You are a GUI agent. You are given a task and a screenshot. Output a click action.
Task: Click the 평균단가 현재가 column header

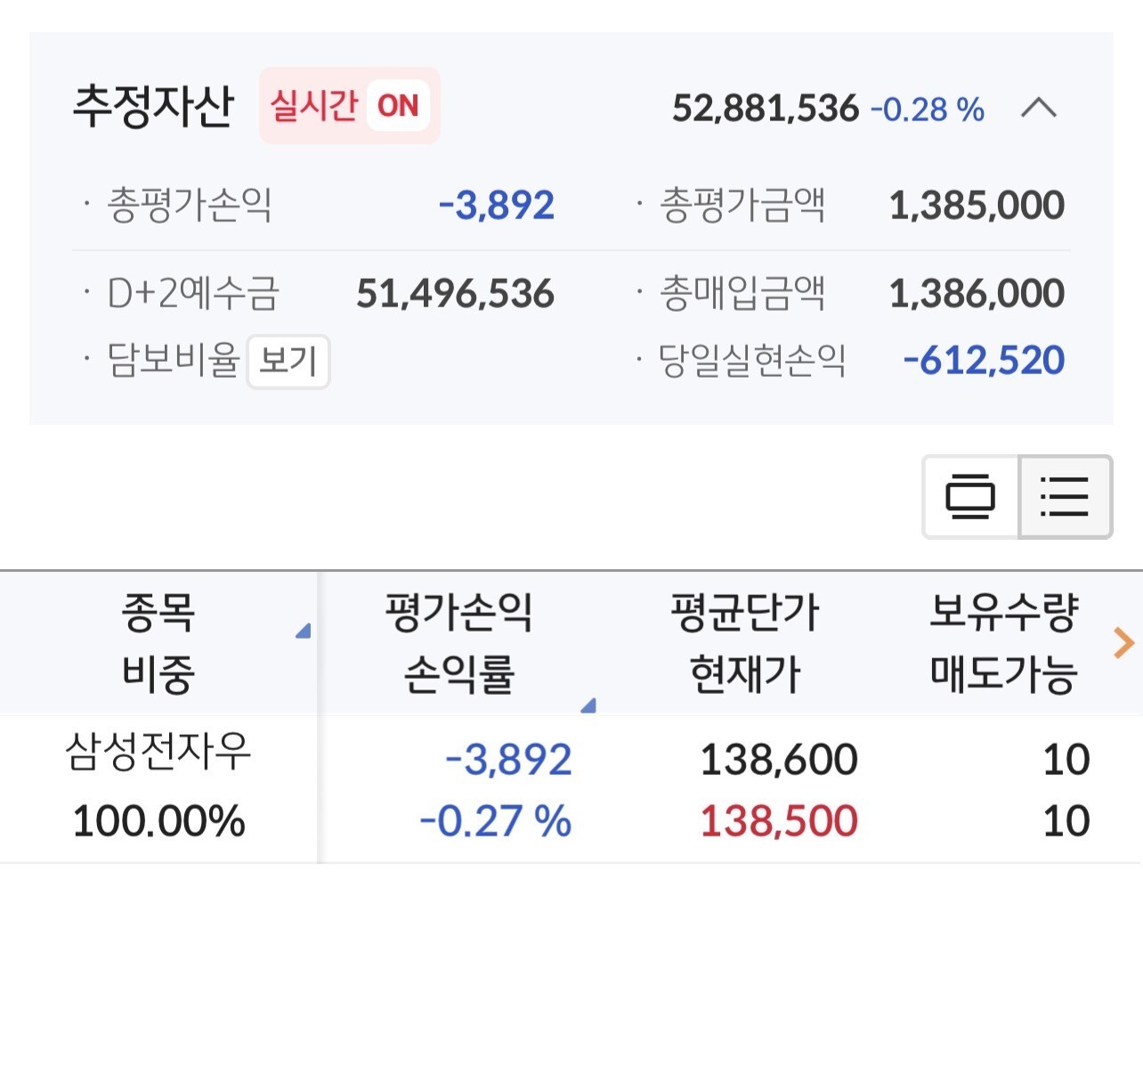[x=744, y=642]
